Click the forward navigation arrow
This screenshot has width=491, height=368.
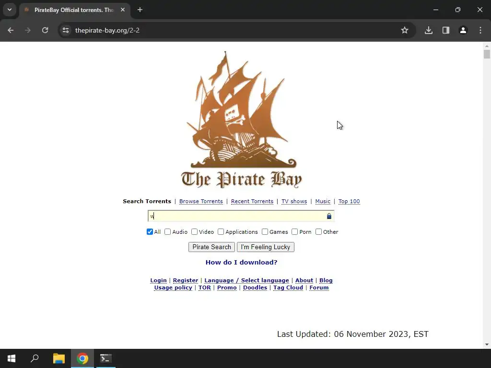point(28,30)
